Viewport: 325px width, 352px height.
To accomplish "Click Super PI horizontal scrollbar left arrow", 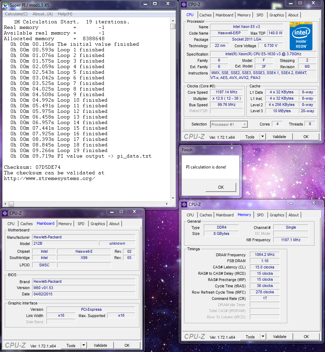I will (5, 204).
